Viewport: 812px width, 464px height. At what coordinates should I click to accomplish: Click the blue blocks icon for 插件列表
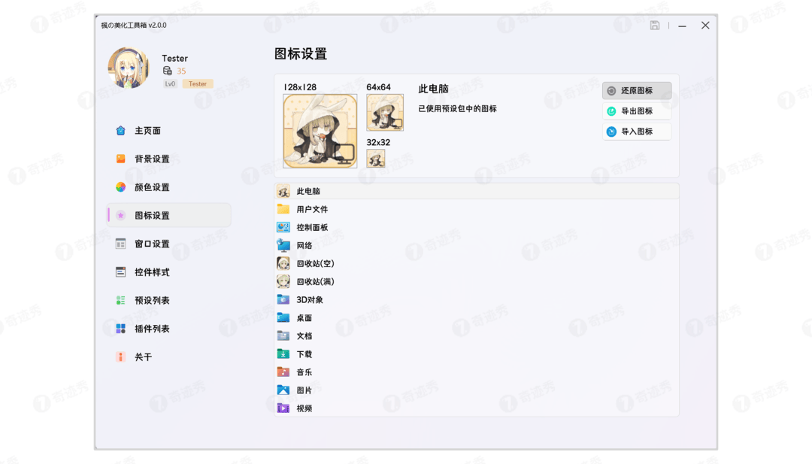(x=120, y=329)
